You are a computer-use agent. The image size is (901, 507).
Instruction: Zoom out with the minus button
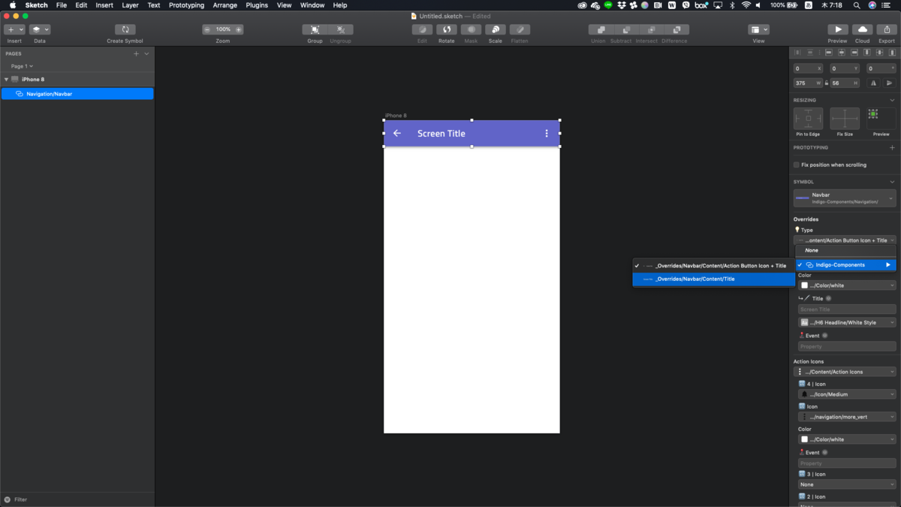point(207,29)
